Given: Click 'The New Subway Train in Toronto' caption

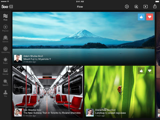Looking at the screenshot, I should point(41,113).
